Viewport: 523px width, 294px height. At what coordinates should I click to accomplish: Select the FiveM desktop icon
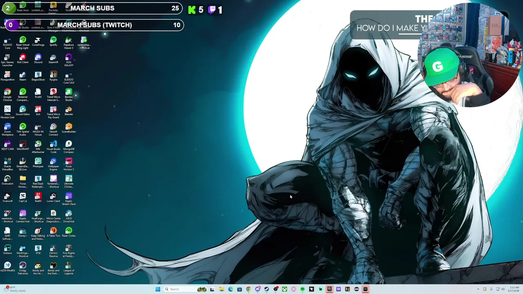click(38, 94)
